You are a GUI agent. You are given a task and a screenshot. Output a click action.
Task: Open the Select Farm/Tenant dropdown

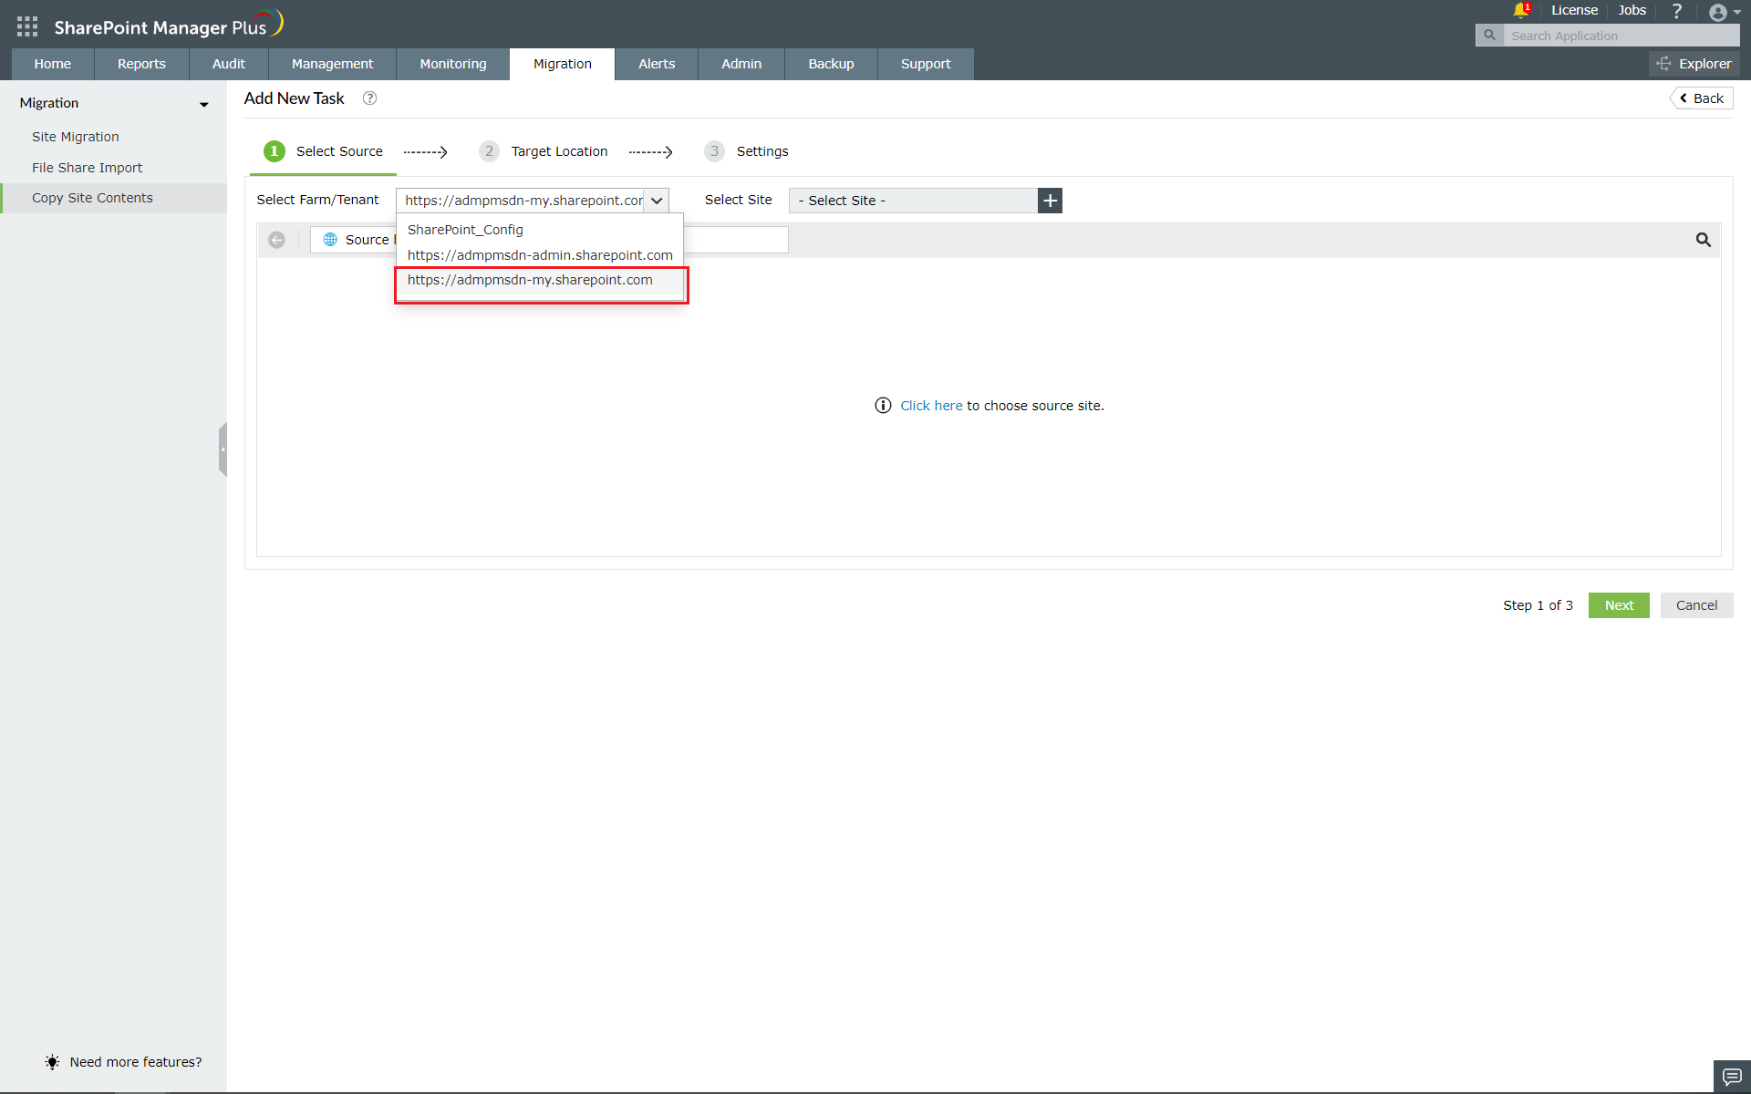click(x=657, y=200)
